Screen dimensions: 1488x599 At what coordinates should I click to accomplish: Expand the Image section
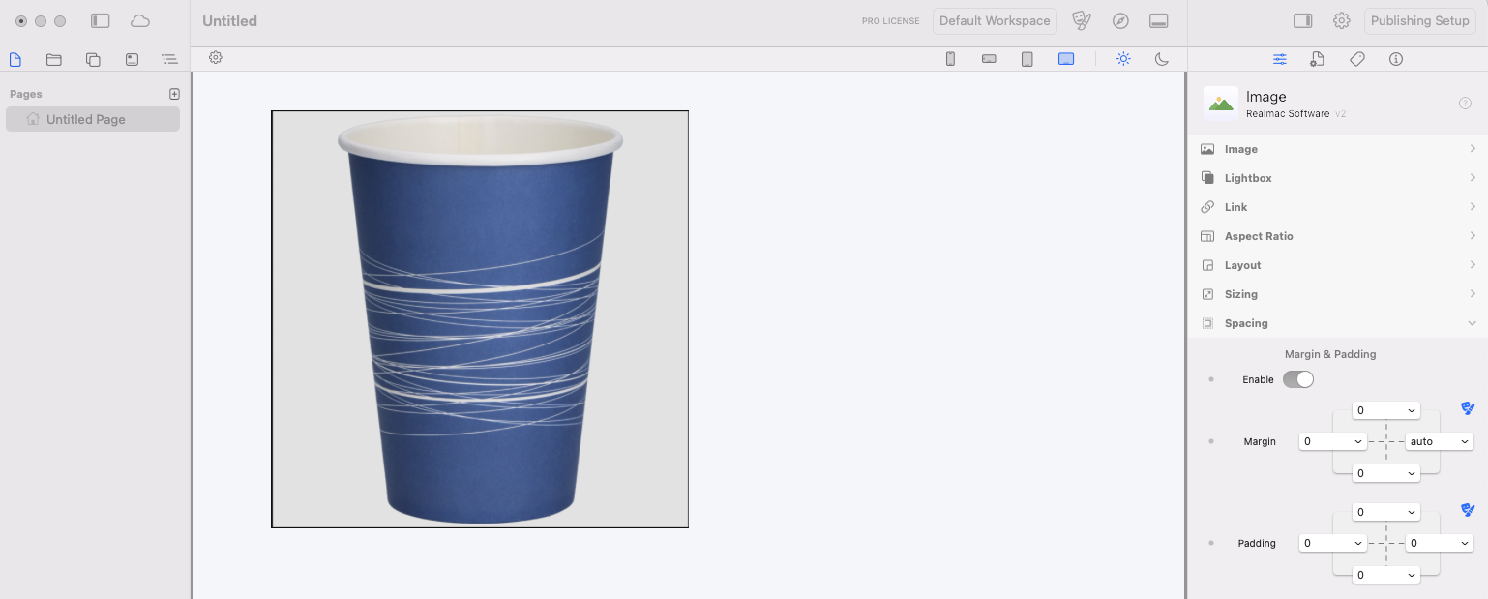[x=1338, y=149]
